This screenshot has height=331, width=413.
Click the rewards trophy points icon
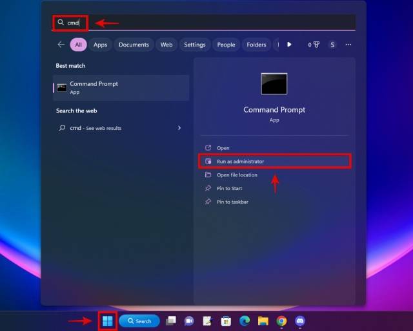point(314,45)
